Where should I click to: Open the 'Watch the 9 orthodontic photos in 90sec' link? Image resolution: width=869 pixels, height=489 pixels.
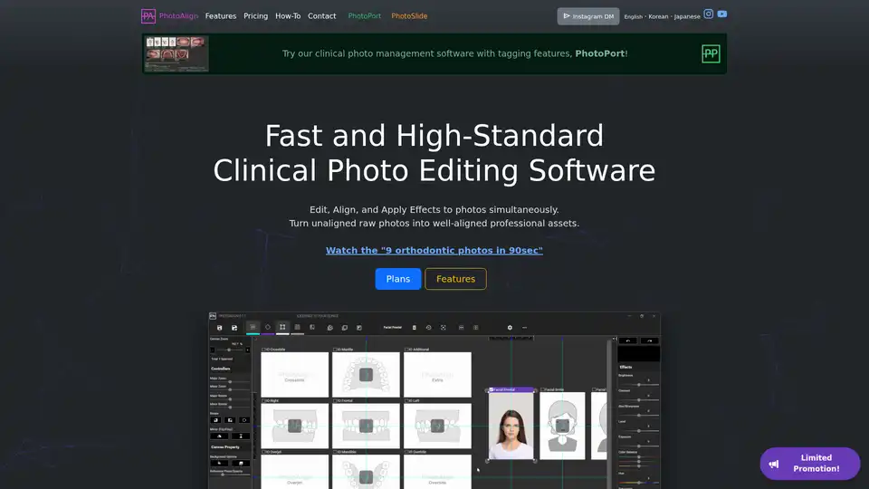click(434, 250)
